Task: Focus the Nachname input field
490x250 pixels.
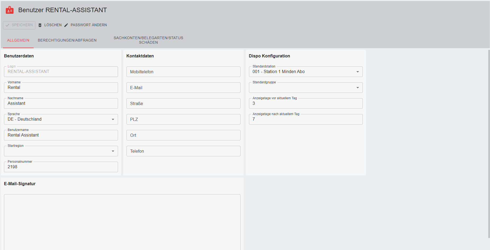Action: point(61,103)
